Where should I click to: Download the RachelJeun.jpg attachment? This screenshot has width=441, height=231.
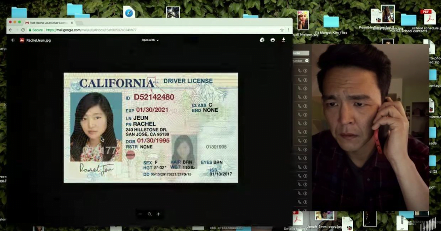[x=283, y=40]
